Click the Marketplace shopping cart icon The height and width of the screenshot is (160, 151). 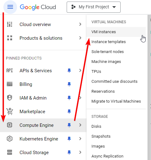10,111
